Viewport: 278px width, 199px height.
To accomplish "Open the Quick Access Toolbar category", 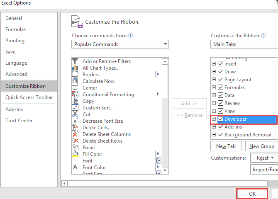I will (29, 97).
